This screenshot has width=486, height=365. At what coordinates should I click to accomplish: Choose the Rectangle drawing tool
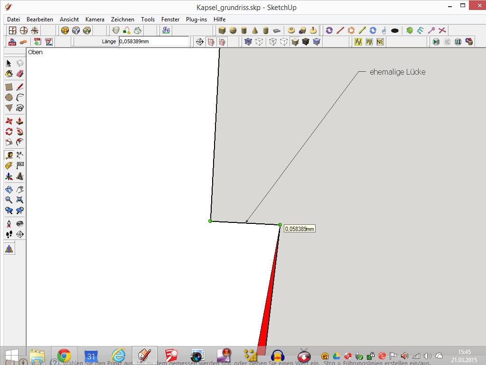(x=9, y=87)
